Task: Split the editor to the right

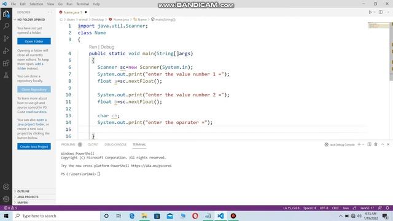Action: pyautogui.click(x=381, y=12)
